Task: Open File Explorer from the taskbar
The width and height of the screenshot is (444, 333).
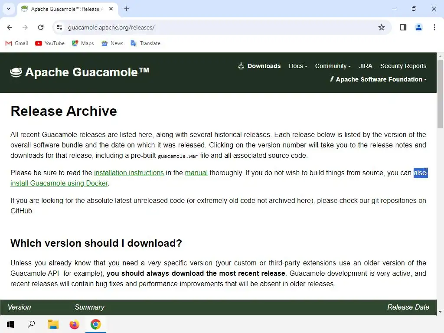Action: [x=53, y=324]
